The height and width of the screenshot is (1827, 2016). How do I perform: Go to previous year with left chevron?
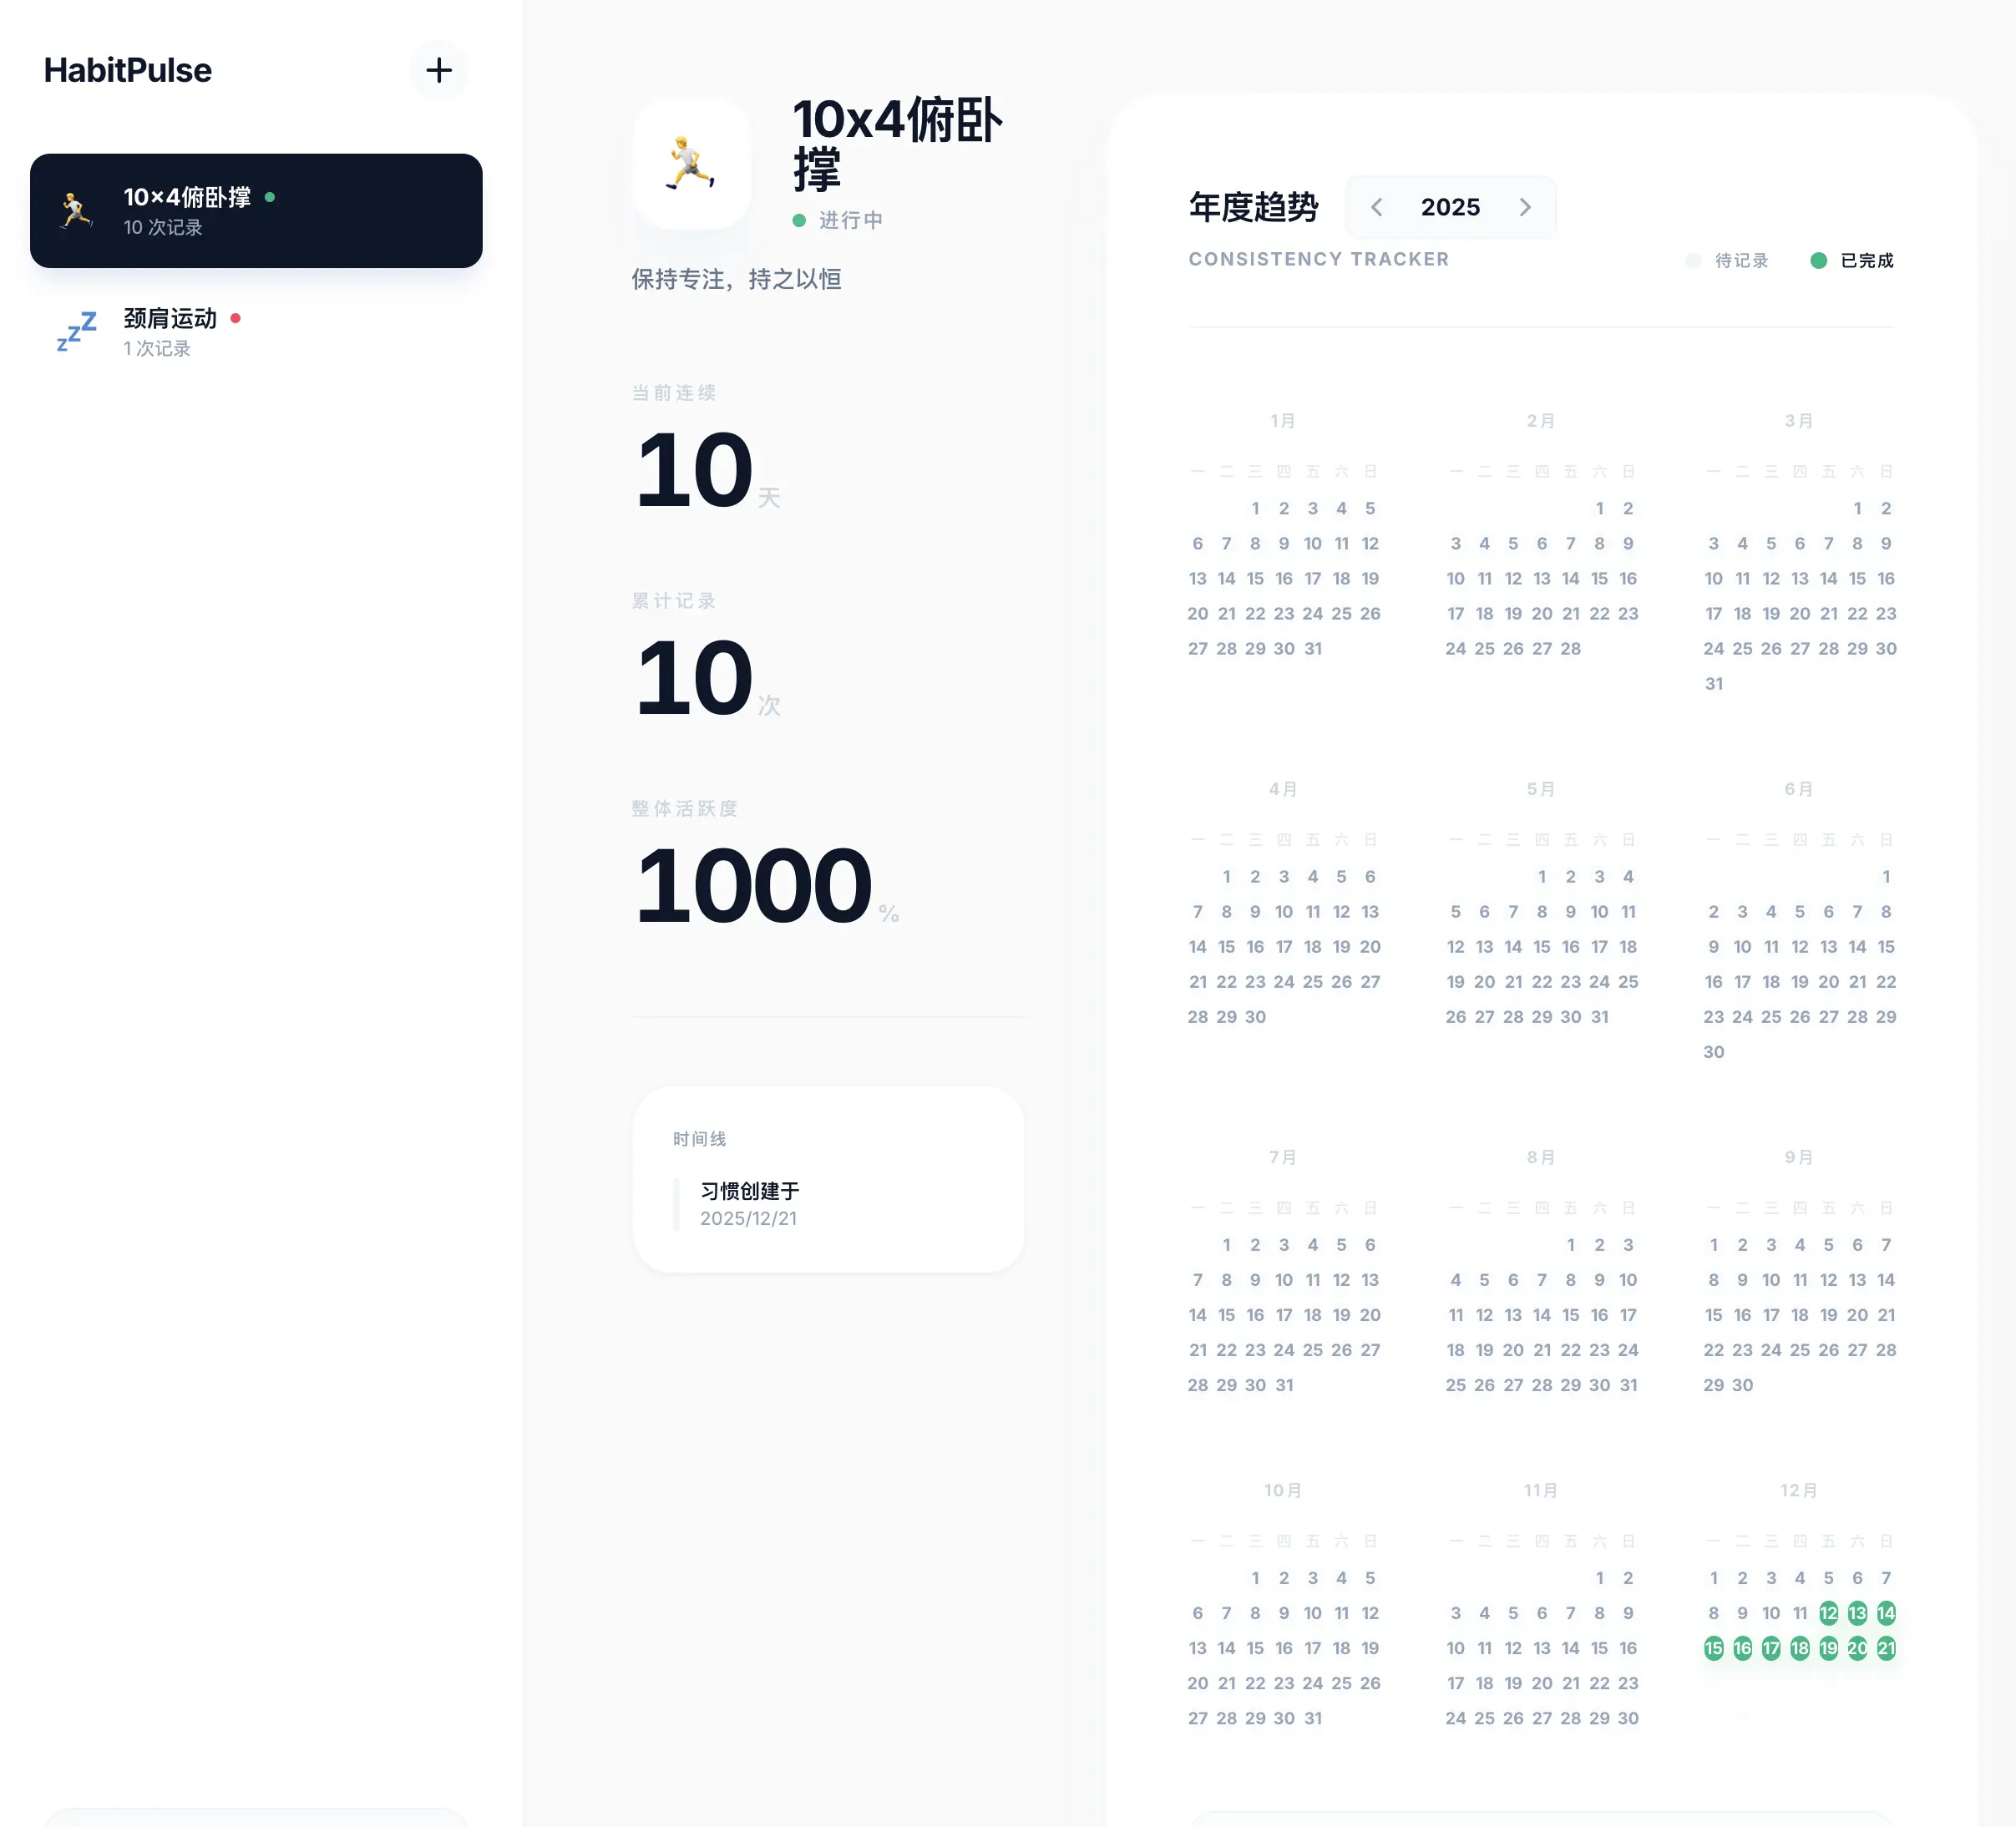coord(1377,207)
